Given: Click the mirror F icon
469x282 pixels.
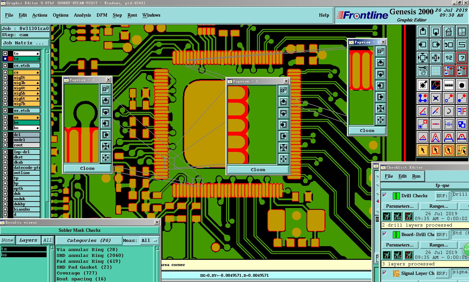Looking at the screenshot, I should [x=462, y=111].
